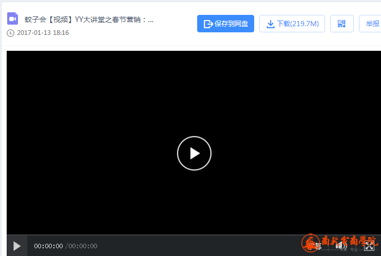Start playback with the center play circle
The height and width of the screenshot is (256, 381).
194,153
